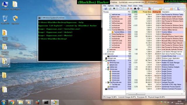Click the Process Explorer taskbar button

tap(55, 102)
